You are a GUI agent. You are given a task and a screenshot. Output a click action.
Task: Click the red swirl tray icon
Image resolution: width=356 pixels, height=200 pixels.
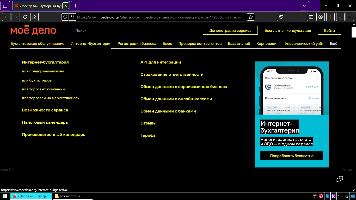coord(321,196)
